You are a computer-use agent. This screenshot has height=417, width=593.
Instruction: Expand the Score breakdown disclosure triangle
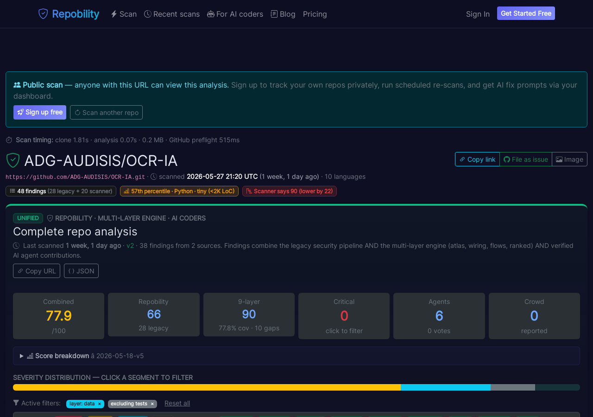pyautogui.click(x=22, y=356)
